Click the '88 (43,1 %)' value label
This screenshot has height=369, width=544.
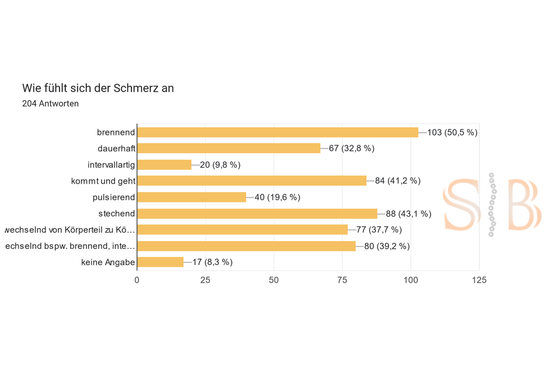pos(408,214)
